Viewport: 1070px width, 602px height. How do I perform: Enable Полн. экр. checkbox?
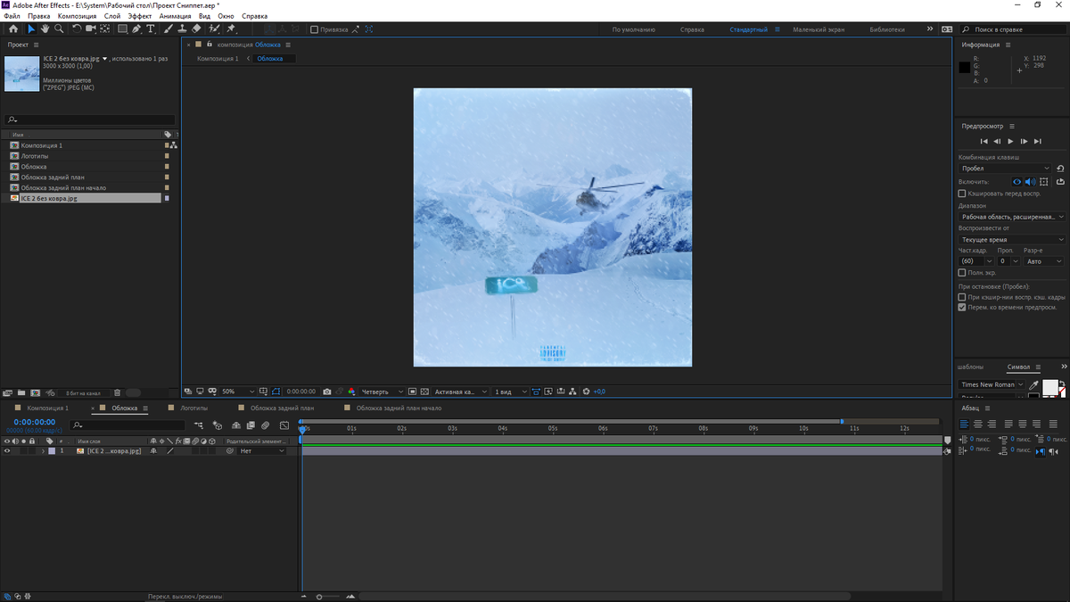(x=961, y=273)
